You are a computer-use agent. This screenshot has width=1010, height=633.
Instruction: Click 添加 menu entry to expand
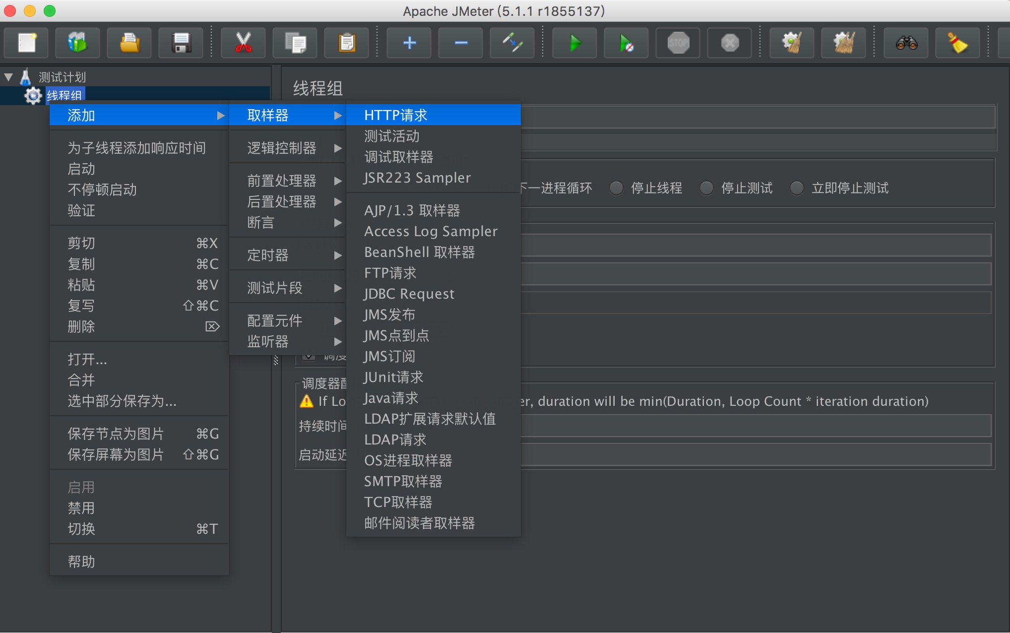point(138,115)
